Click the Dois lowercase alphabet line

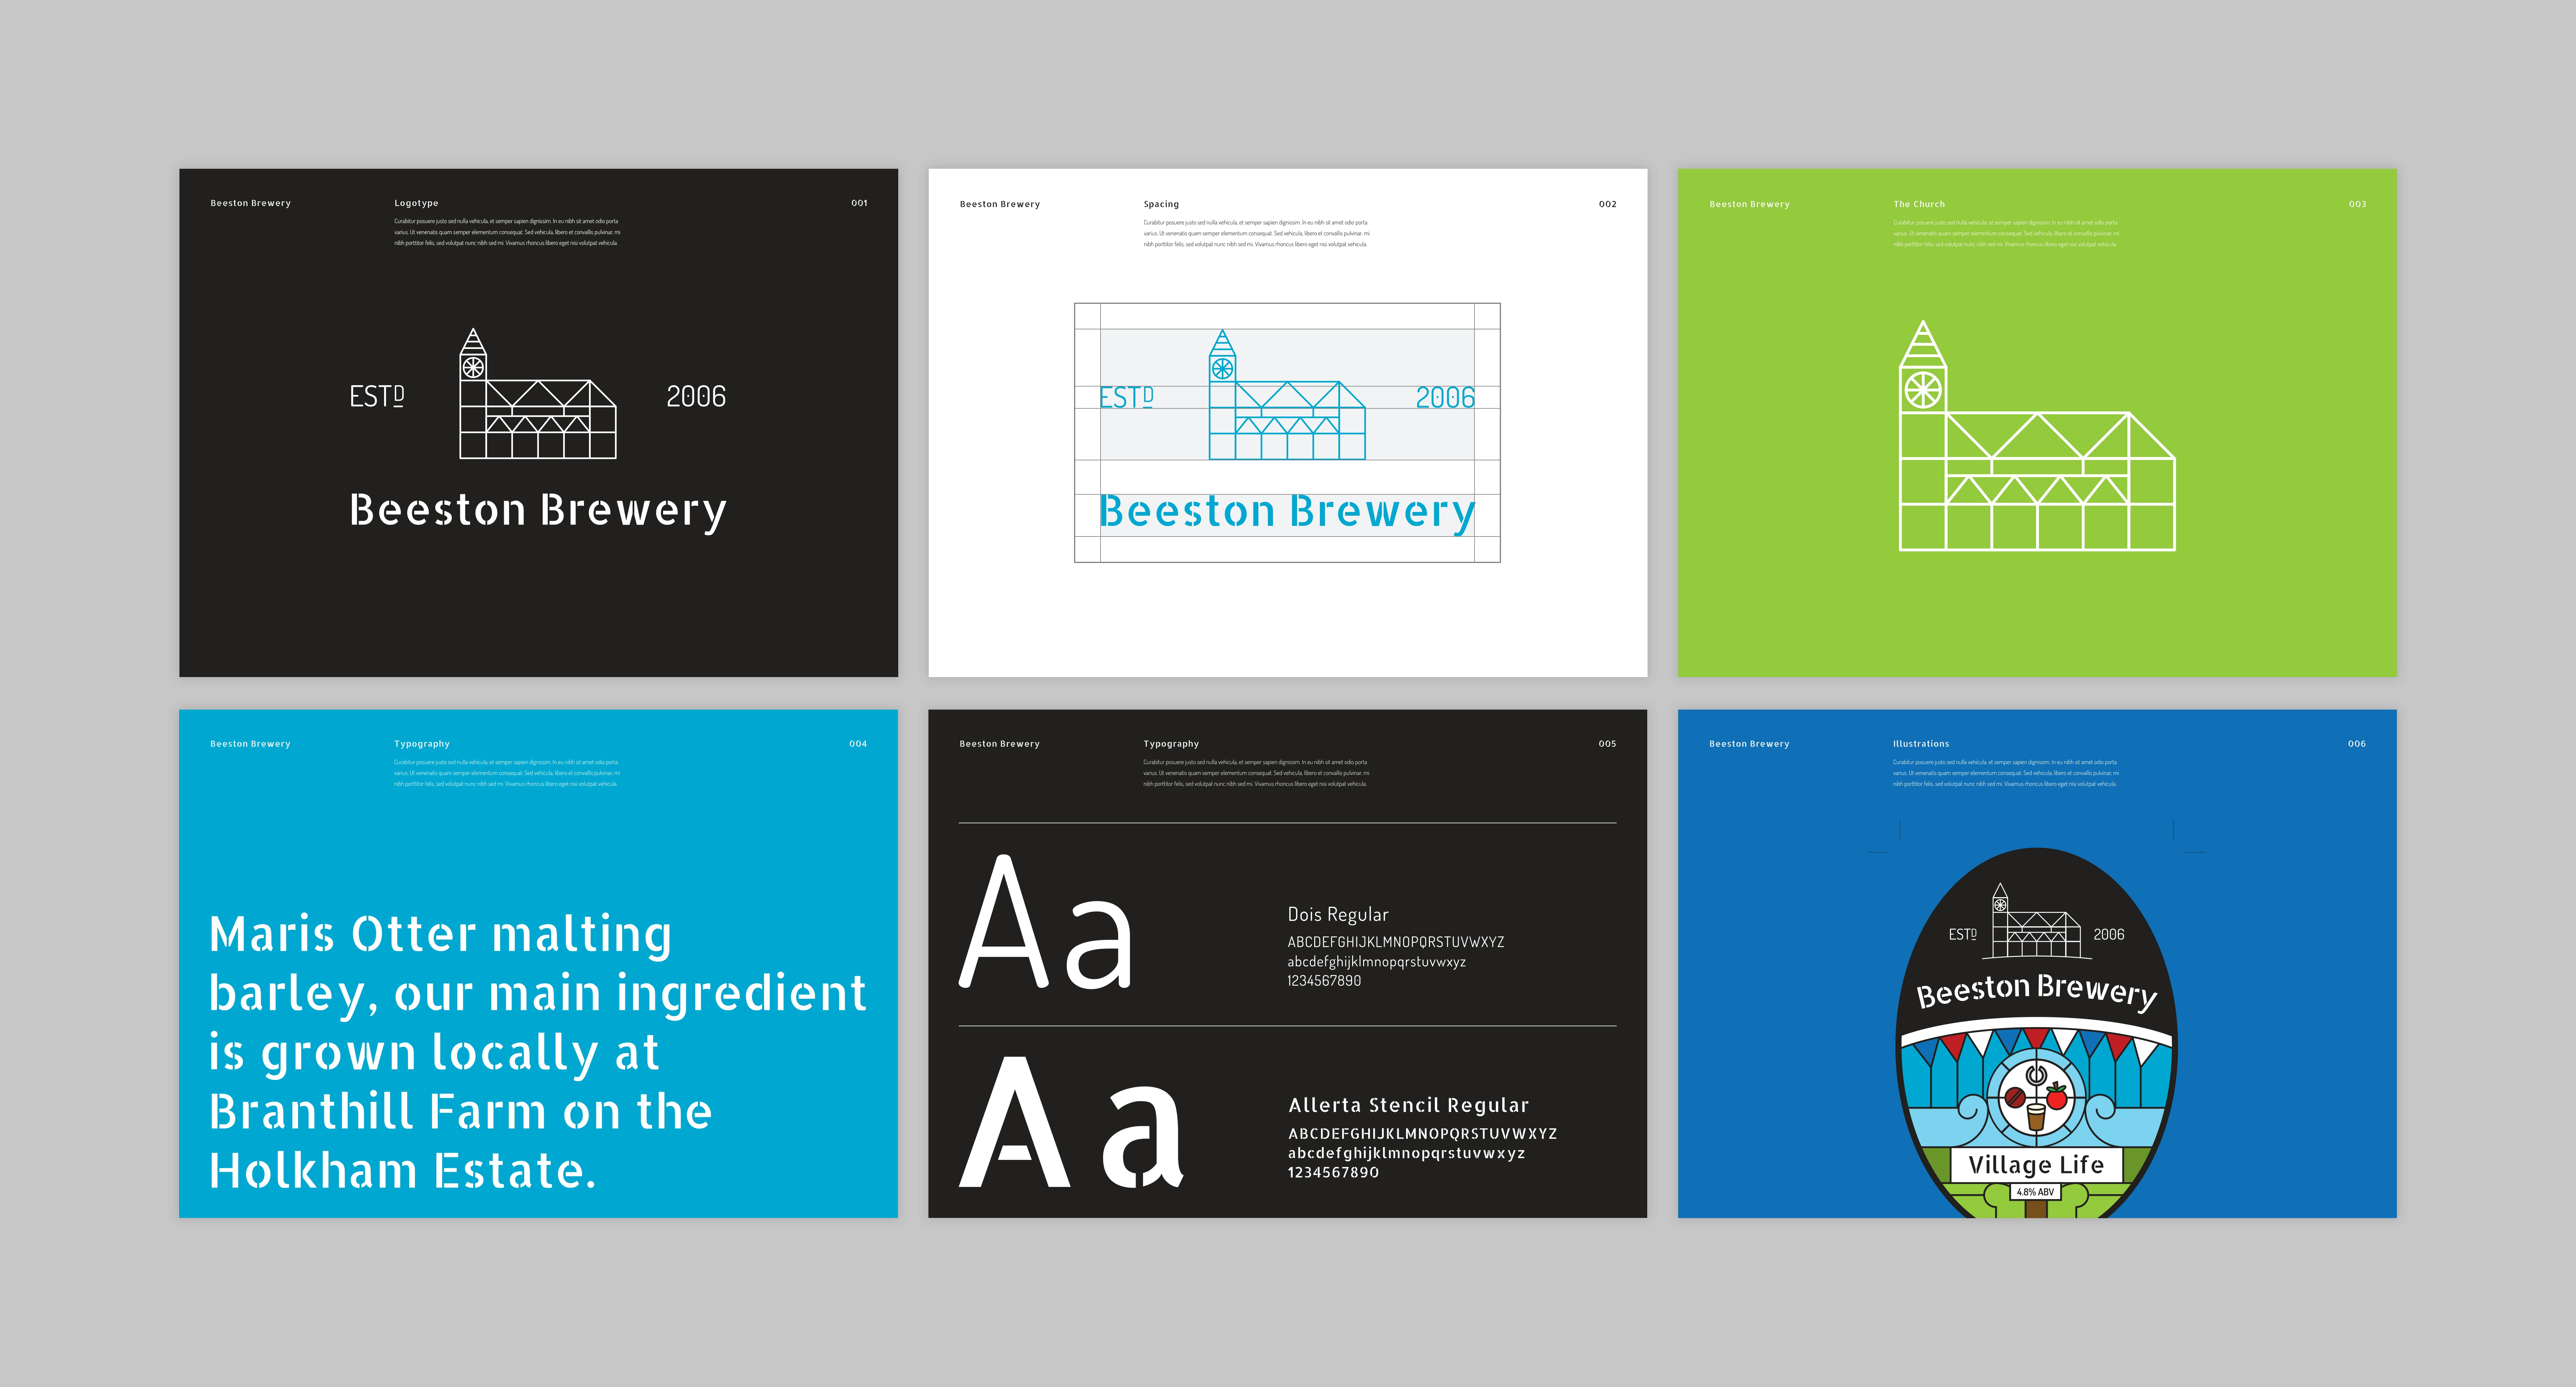tap(1377, 962)
